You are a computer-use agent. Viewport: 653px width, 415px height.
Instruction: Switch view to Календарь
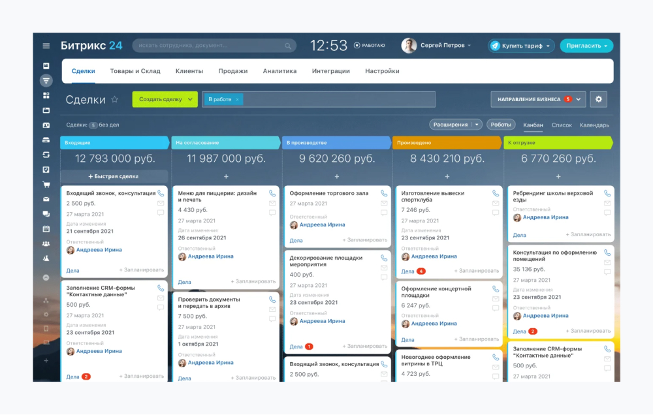tap(594, 125)
